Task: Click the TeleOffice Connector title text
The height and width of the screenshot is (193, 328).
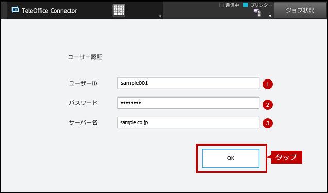Action: click(x=50, y=11)
